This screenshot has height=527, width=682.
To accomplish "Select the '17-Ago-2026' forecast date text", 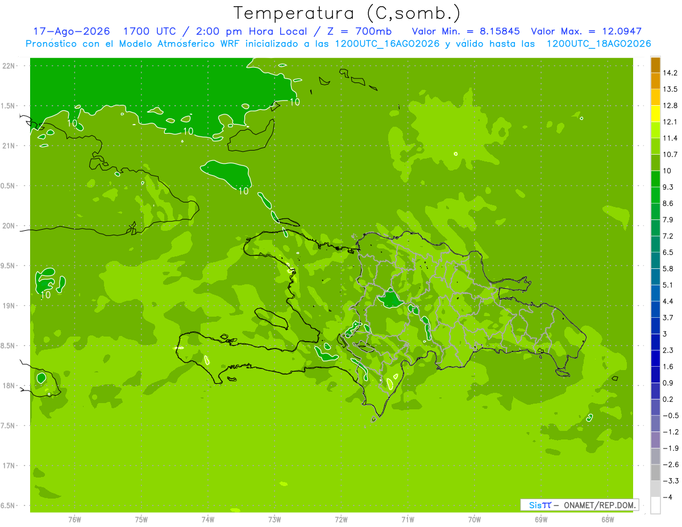I will (70, 31).
